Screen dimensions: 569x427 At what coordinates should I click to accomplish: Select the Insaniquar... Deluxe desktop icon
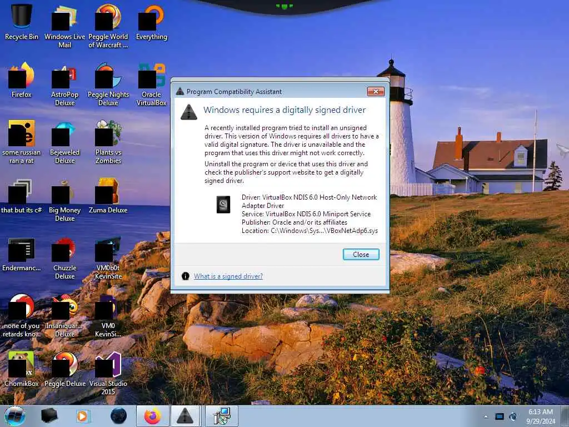pyautogui.click(x=64, y=316)
